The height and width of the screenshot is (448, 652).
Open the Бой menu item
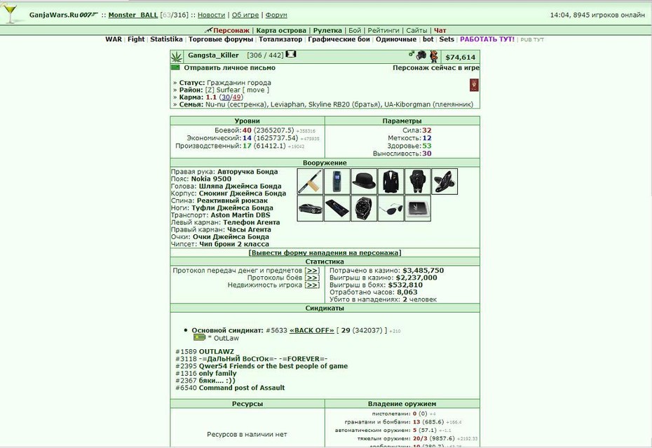(355, 30)
